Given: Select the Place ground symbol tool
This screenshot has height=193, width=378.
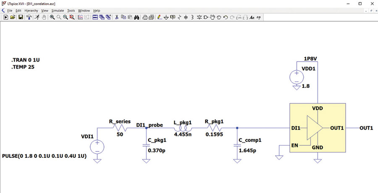Looking at the screenshot, I should [x=166, y=17].
